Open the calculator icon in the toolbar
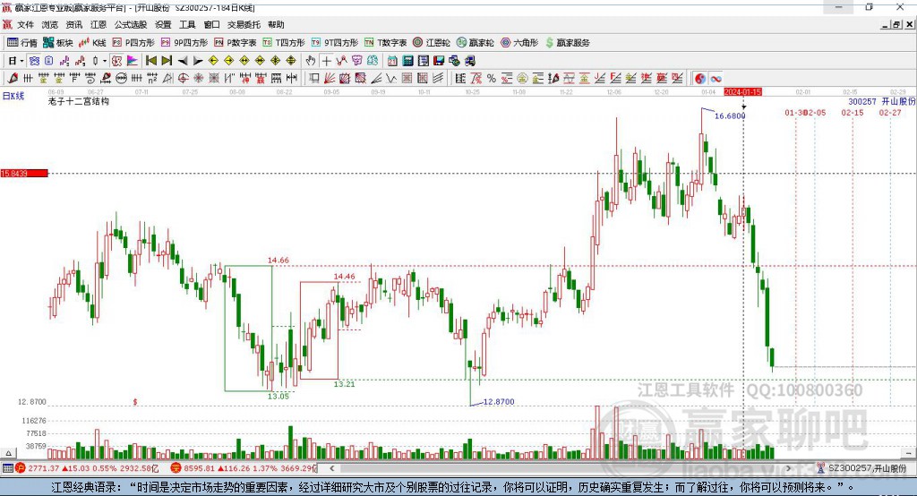917x496 pixels. click(408, 60)
